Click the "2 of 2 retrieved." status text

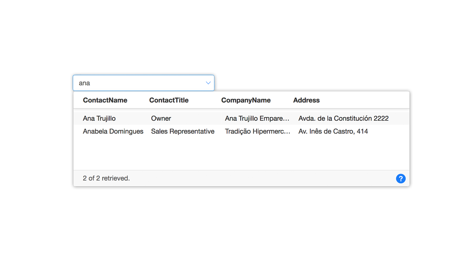coord(106,178)
